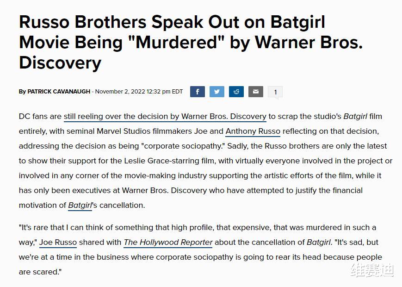Click the article headline about Russo Brothers

tap(191, 42)
